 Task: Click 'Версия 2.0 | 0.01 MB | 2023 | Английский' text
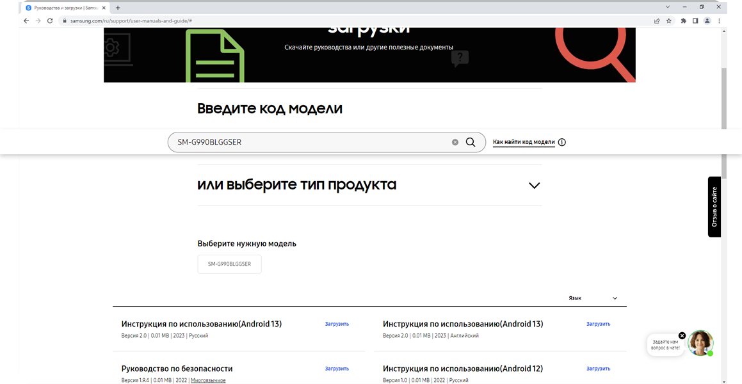[431, 335]
